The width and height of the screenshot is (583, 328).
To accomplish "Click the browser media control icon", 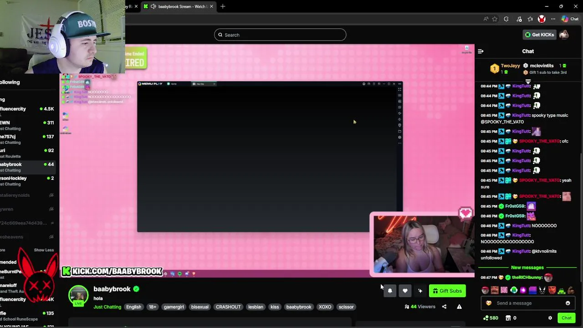I will pyautogui.click(x=519, y=19).
